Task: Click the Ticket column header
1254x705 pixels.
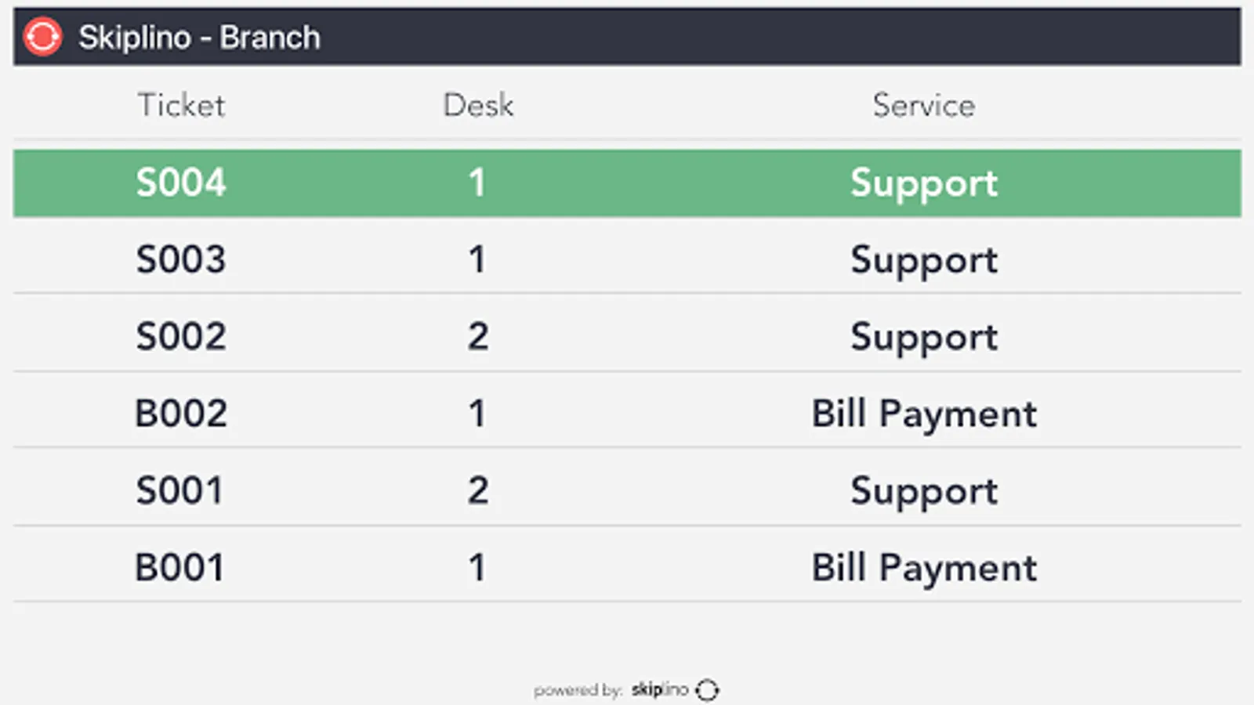Action: [181, 105]
